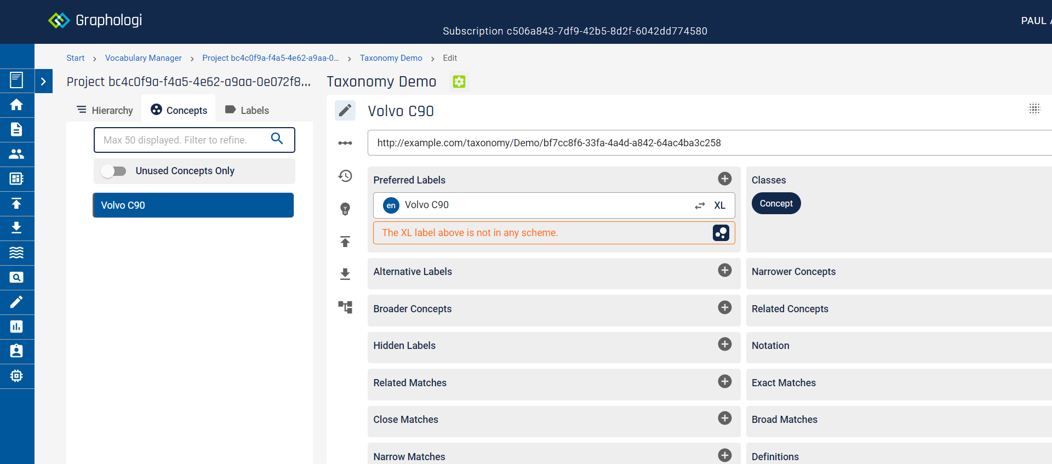Viewport: 1052px width, 464px height.
Task: Click the search magnifier in the filter box
Action: coord(277,139)
